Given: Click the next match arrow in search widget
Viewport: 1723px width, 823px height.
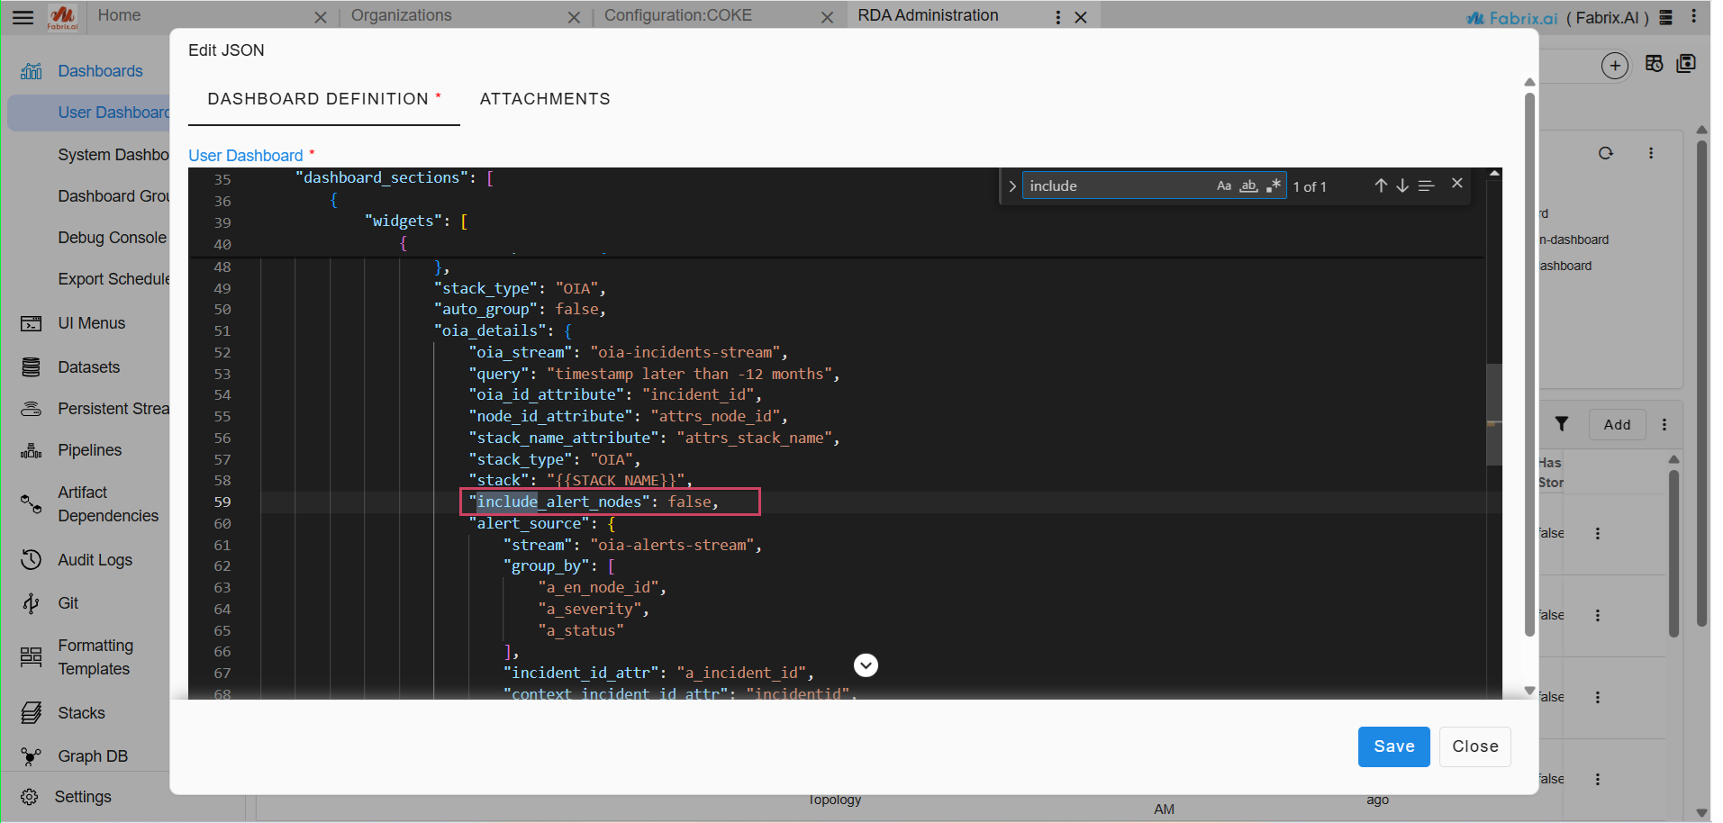Looking at the screenshot, I should (1402, 185).
